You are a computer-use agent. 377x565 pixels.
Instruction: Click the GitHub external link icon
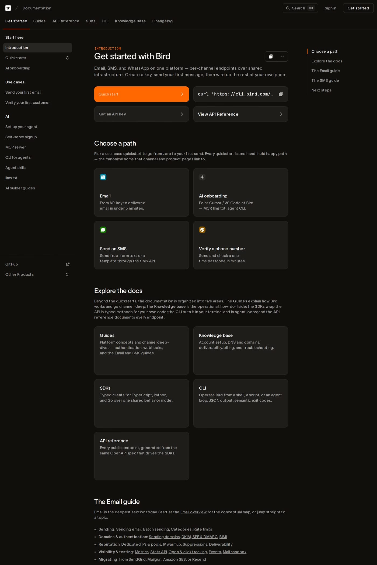(68, 264)
